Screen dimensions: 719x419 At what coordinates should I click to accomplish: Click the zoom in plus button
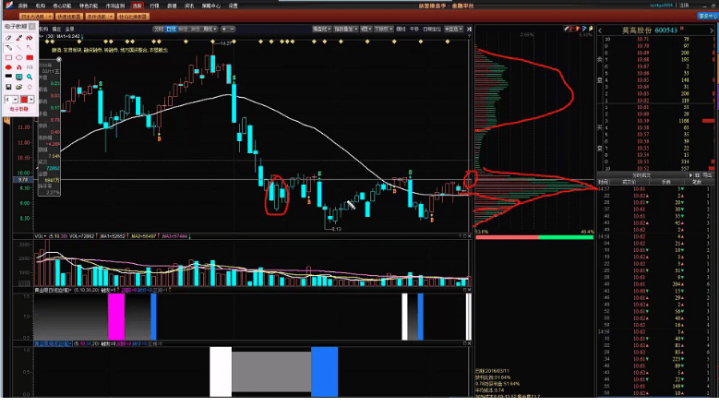click(x=224, y=29)
